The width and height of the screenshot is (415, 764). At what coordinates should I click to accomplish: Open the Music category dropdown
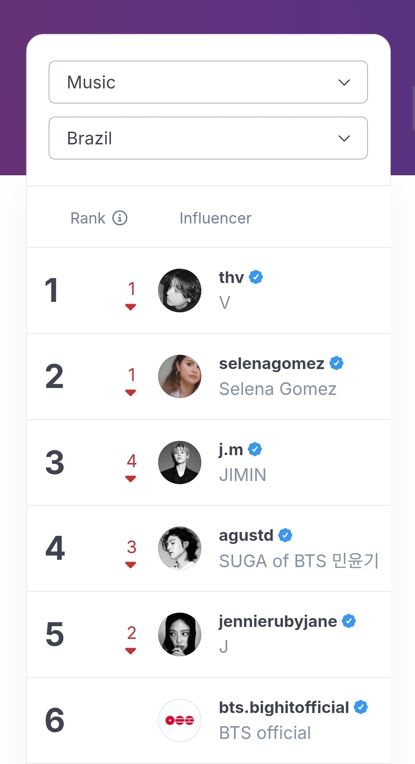pos(208,82)
